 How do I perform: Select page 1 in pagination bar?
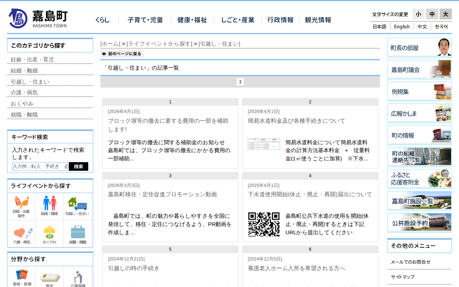coord(240,82)
